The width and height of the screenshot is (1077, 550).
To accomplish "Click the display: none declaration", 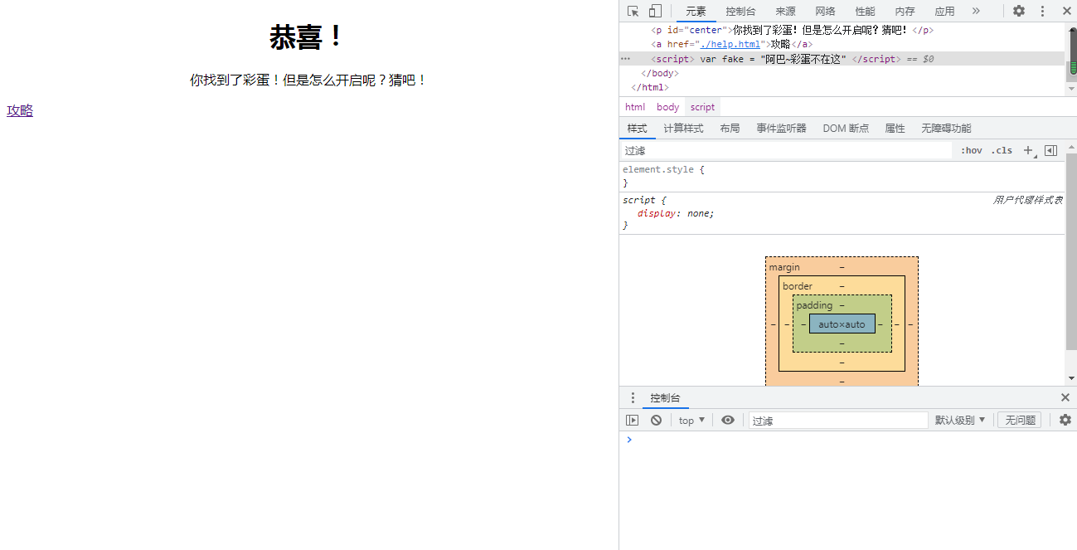I will (675, 213).
